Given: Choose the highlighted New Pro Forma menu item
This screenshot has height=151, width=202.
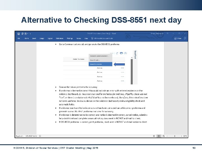Looking at the screenshot, I should coord(100,64).
